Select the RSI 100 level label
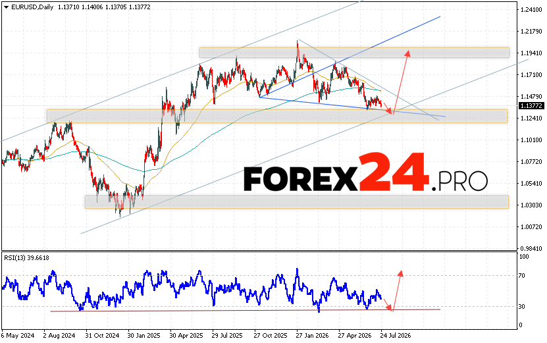The image size is (547, 343). pyautogui.click(x=524, y=257)
